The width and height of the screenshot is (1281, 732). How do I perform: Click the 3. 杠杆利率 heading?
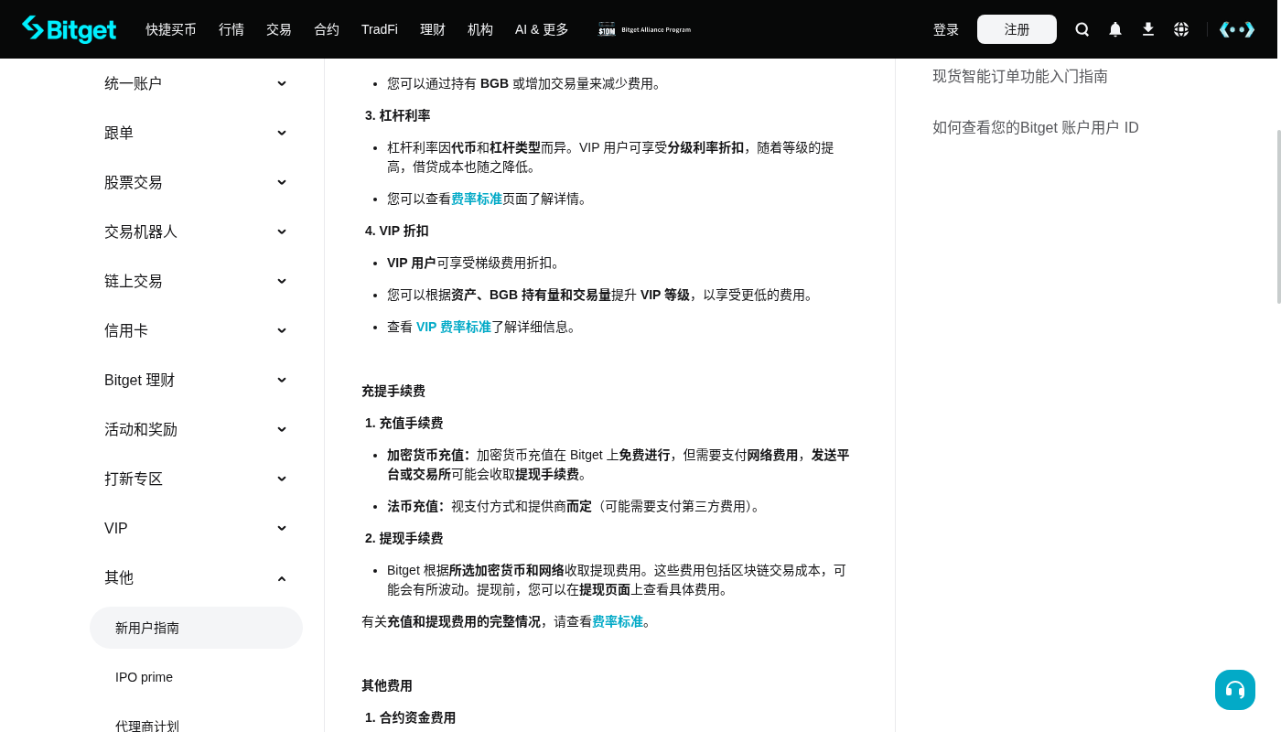(398, 115)
